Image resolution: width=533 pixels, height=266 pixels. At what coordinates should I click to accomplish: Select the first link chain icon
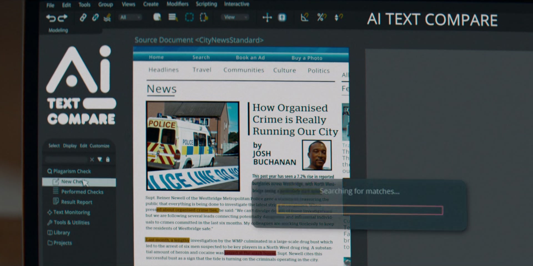pyautogui.click(x=83, y=18)
